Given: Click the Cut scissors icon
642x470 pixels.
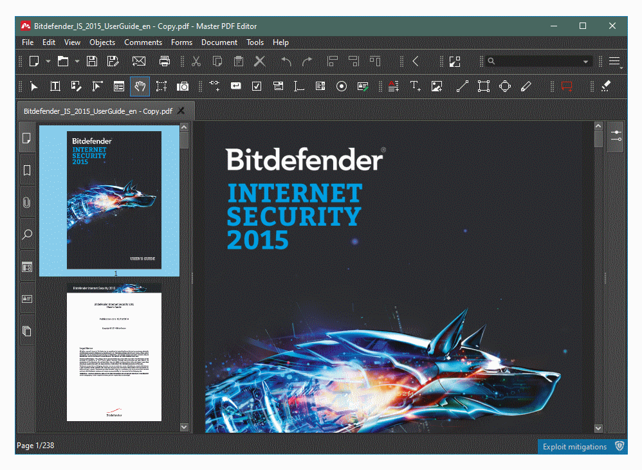Looking at the screenshot, I should 197,61.
